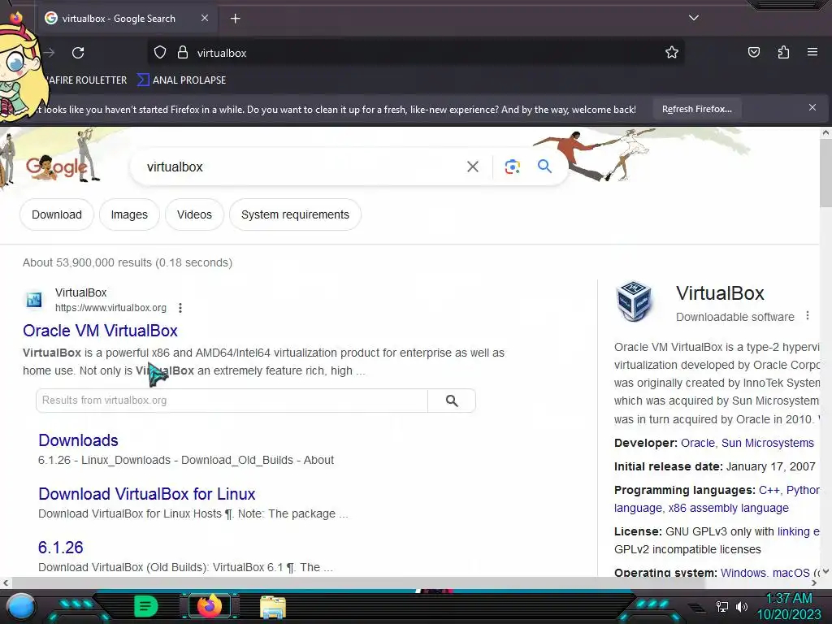Open the Download VirtualBox for Linux link
Viewport: 832px width, 624px height.
(147, 494)
